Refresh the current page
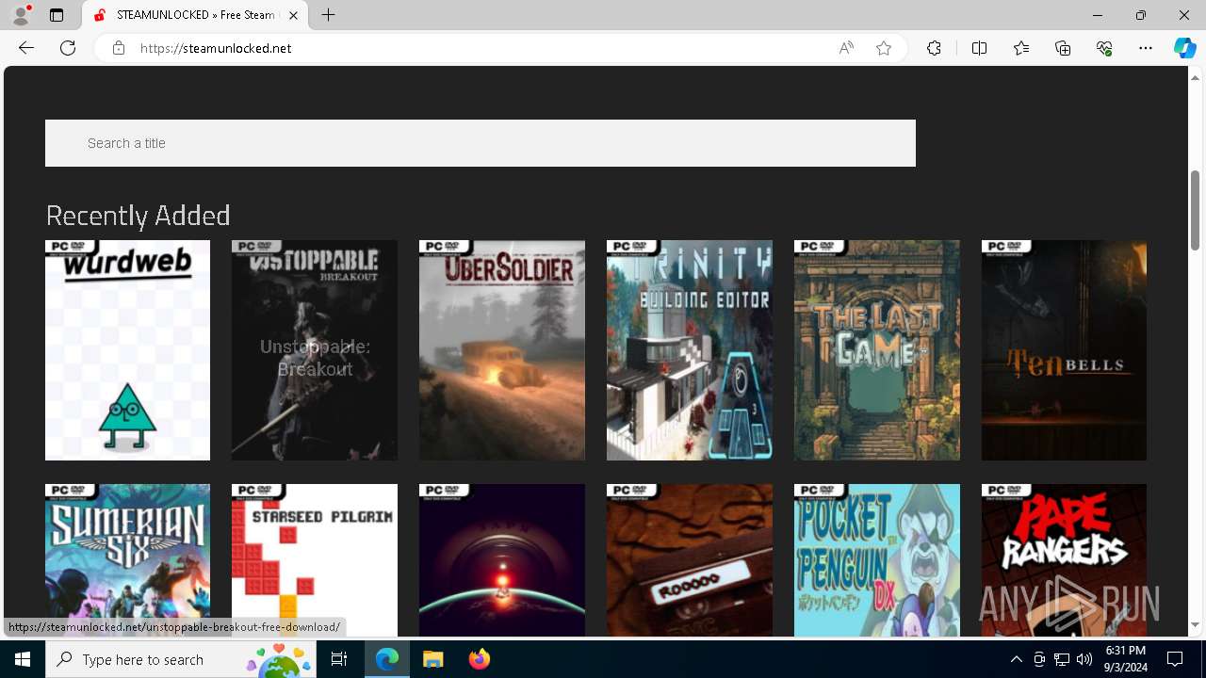 68,48
